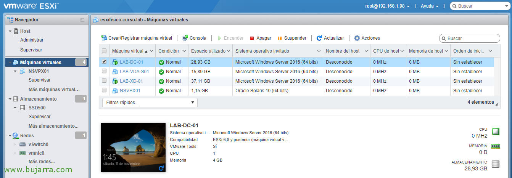512x178 pixels.
Task: Open the Condición column dropdown arrow
Action: [x=184, y=51]
